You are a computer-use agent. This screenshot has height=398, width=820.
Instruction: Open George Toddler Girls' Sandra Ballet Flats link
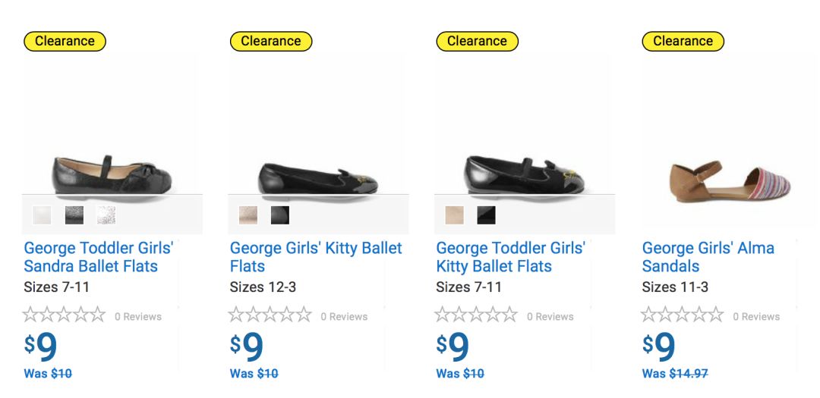99,257
